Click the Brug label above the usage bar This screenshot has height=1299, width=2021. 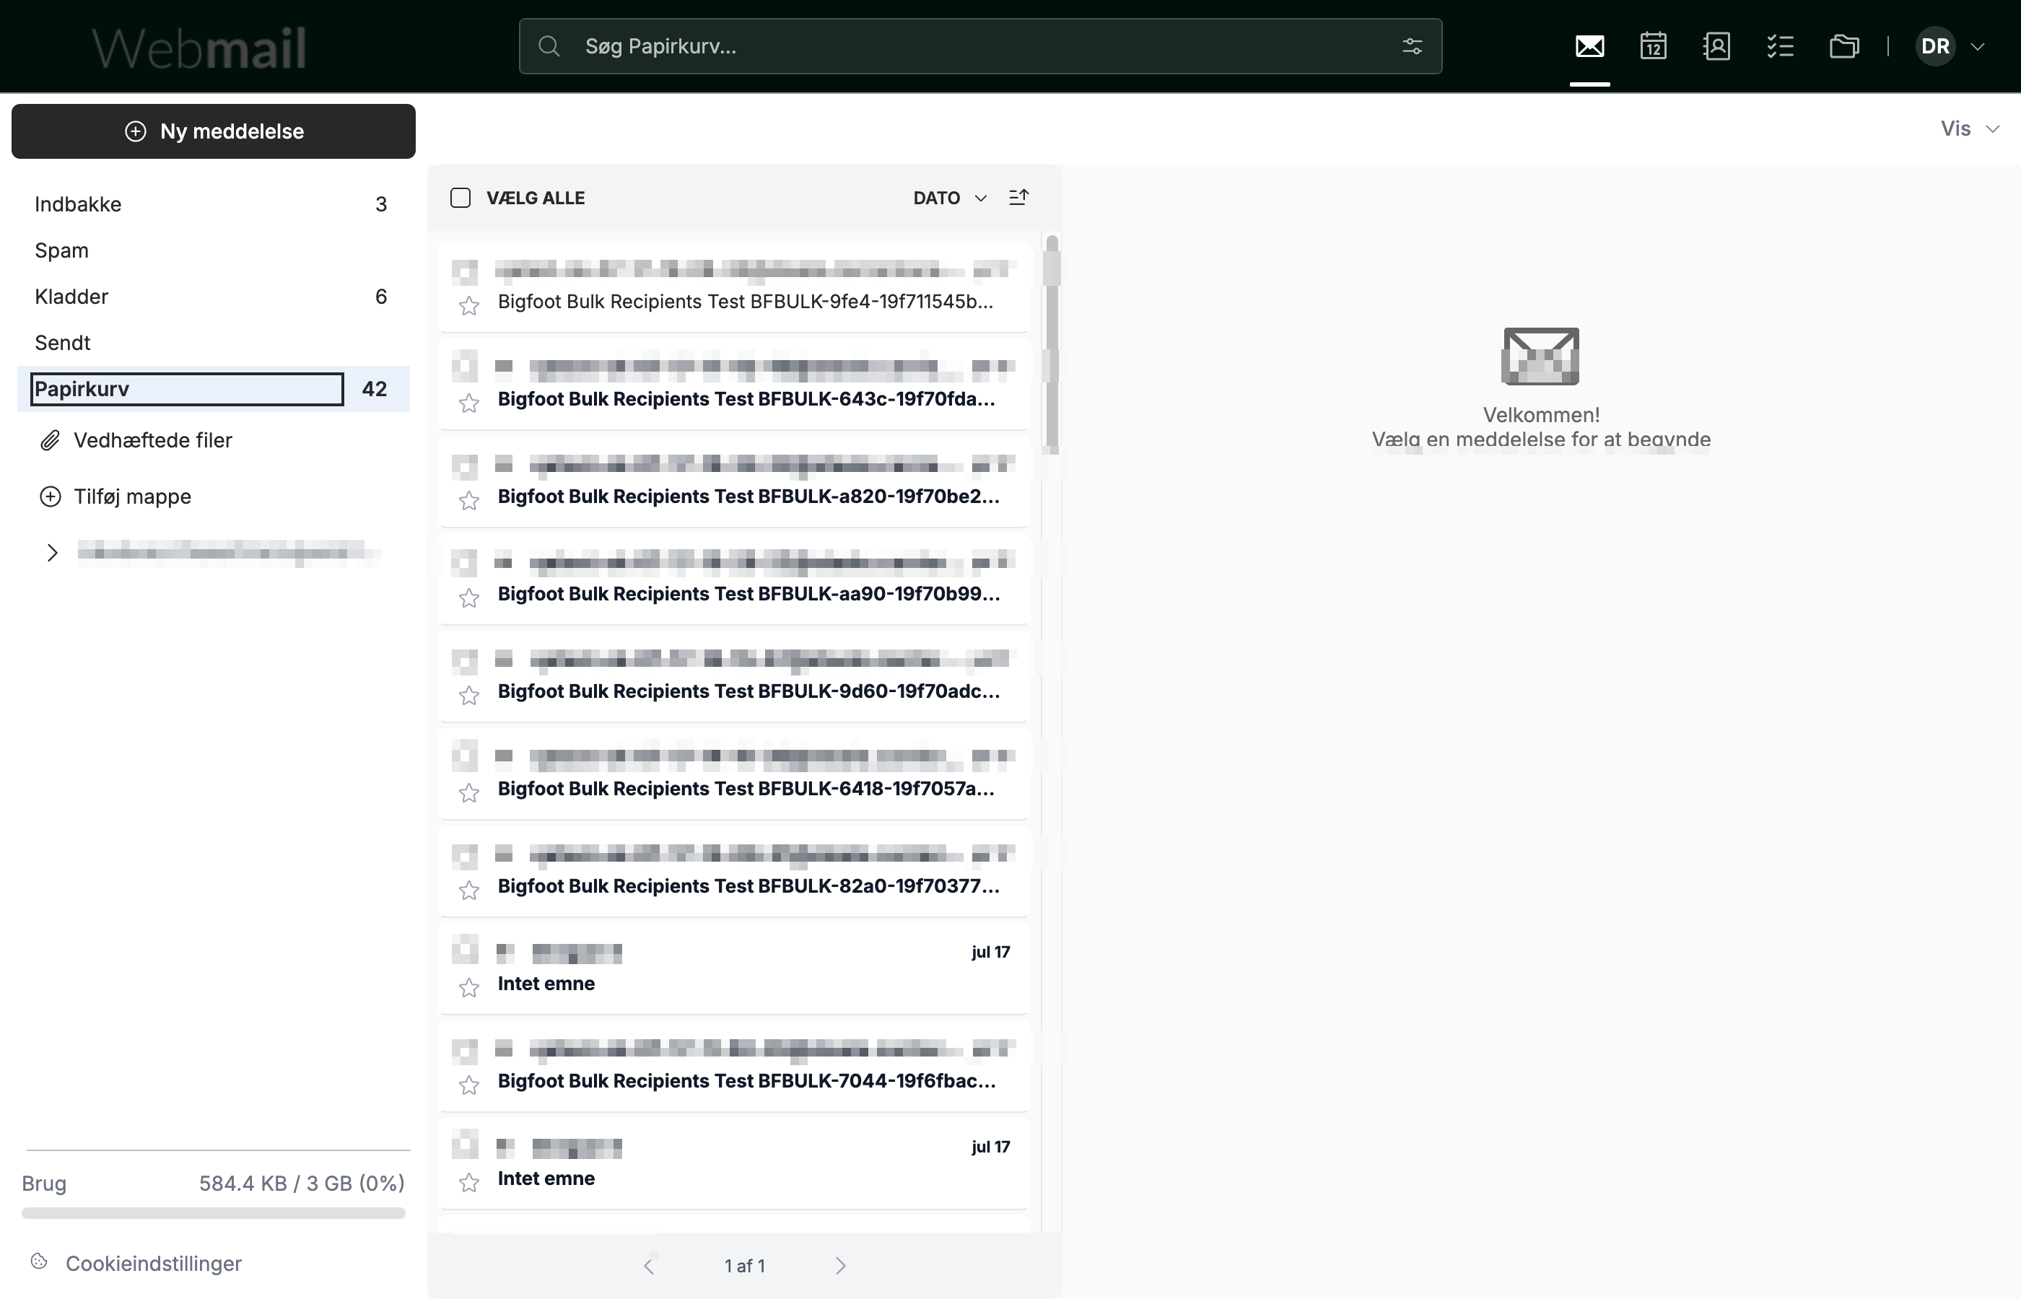[44, 1184]
